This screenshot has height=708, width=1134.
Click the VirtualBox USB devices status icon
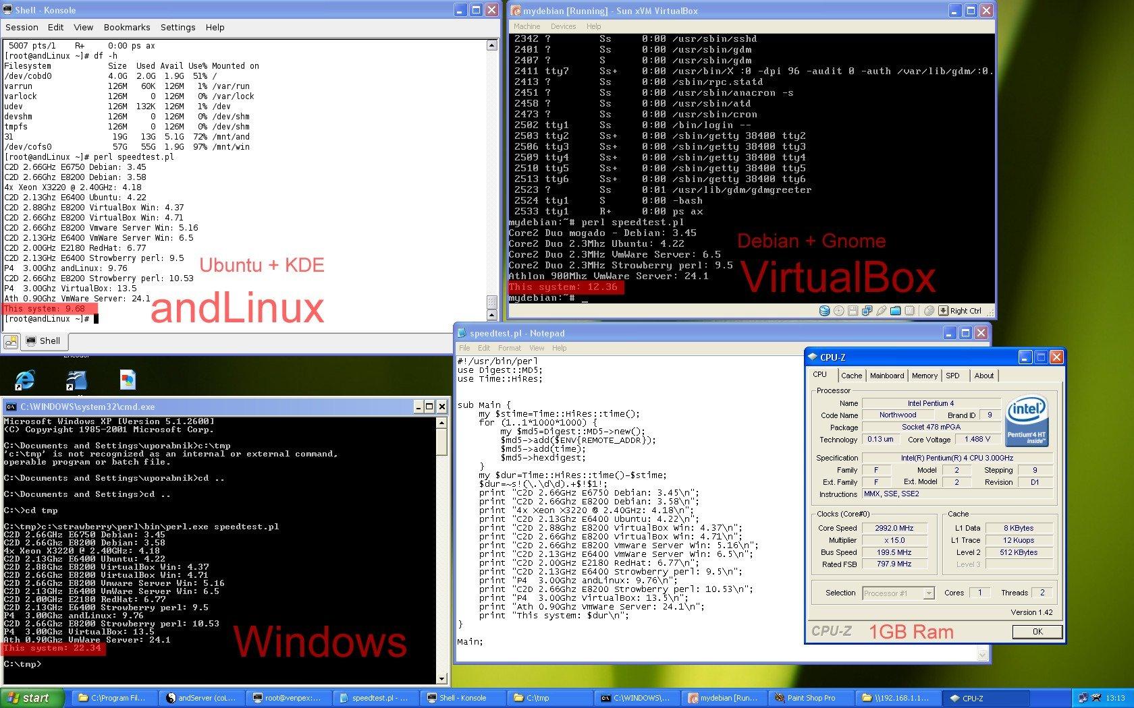coord(881,311)
